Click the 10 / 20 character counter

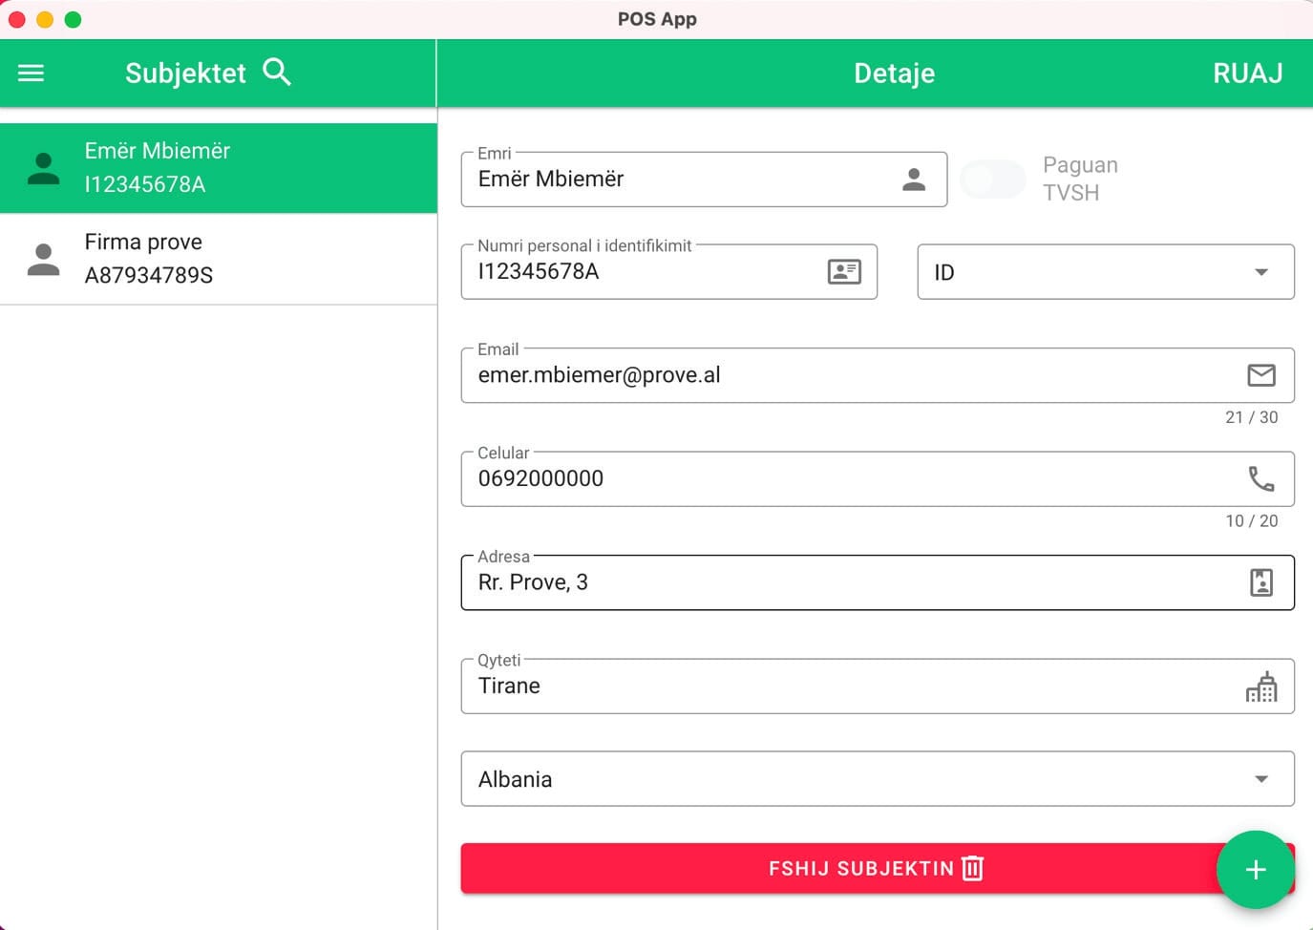pyautogui.click(x=1251, y=520)
